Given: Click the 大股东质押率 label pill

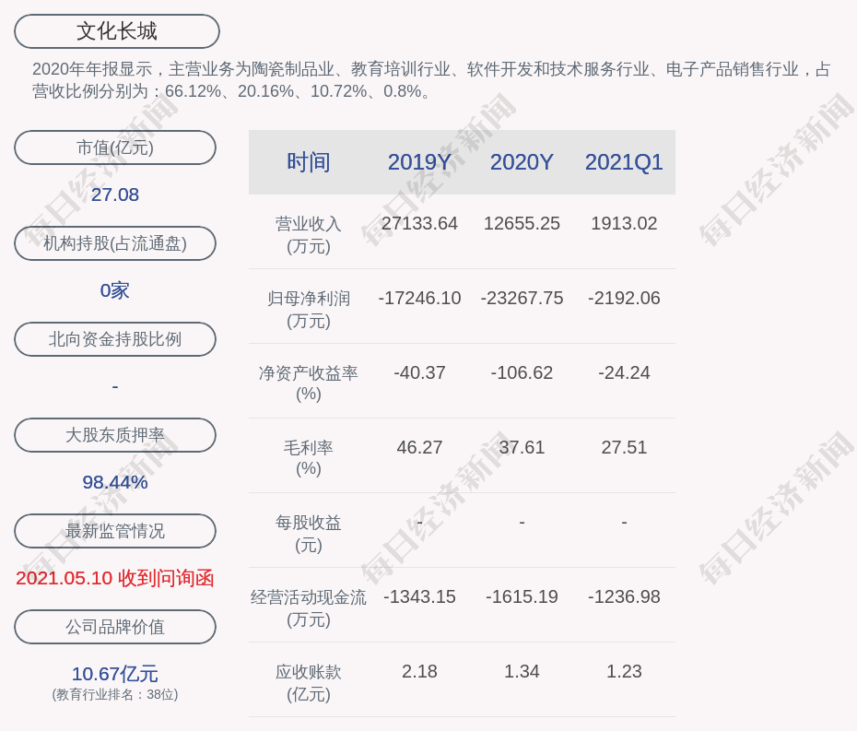Looking at the screenshot, I should coord(115,435).
